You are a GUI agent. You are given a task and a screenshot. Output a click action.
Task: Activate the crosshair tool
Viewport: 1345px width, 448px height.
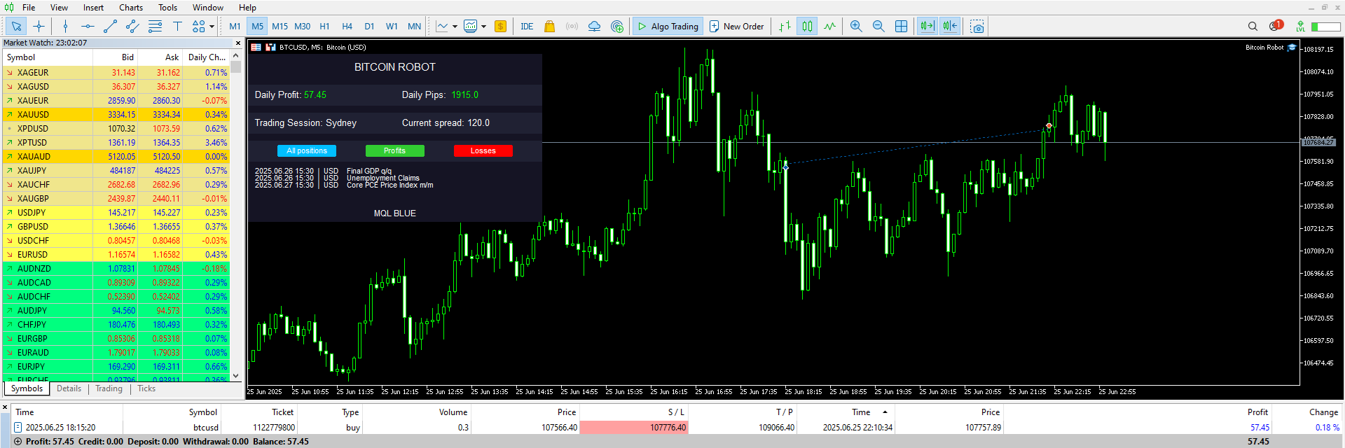(x=39, y=27)
